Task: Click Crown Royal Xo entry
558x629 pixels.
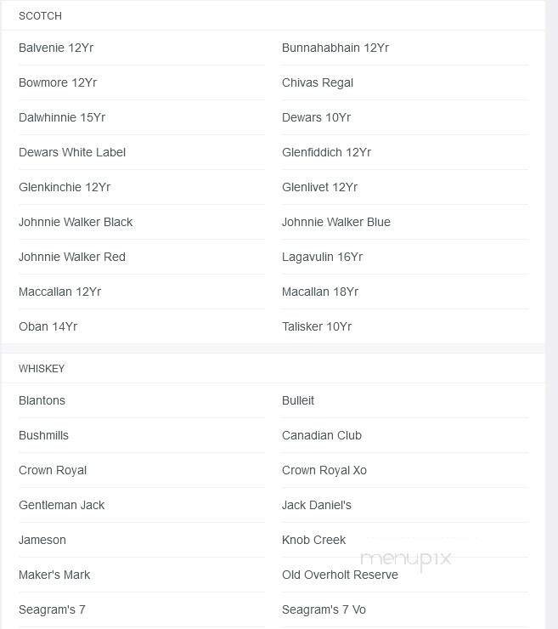Action: [324, 470]
